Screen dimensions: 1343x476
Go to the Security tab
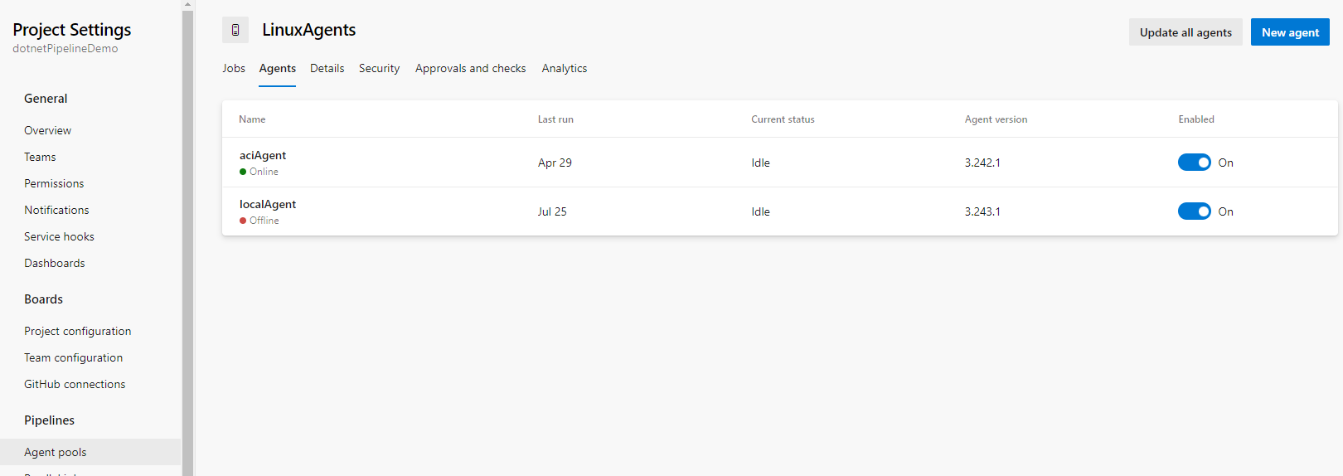[379, 68]
